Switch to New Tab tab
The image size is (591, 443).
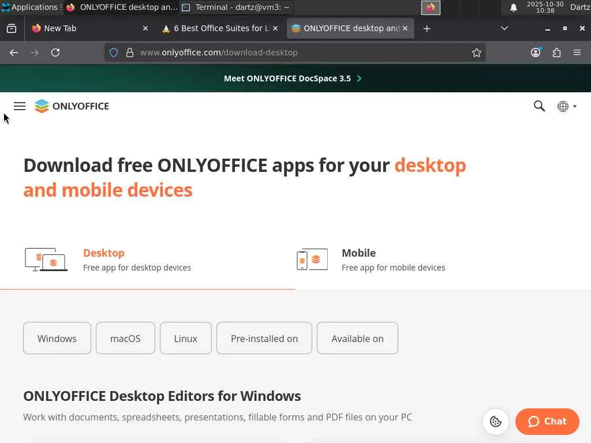point(89,29)
